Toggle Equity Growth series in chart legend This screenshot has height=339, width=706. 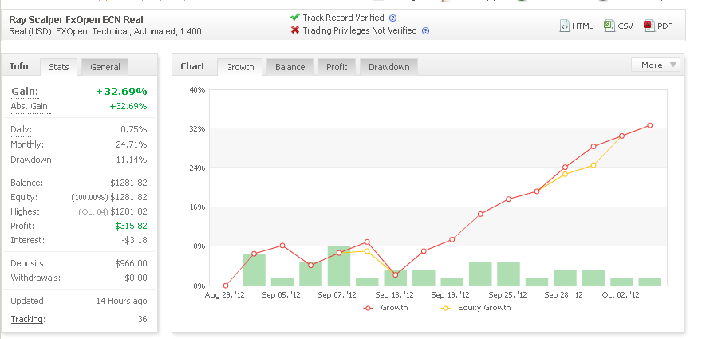[x=476, y=308]
